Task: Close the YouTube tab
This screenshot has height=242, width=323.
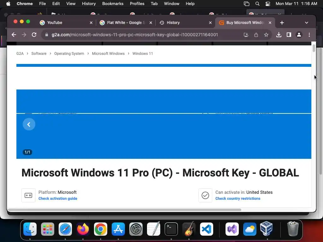Action: tap(91, 23)
